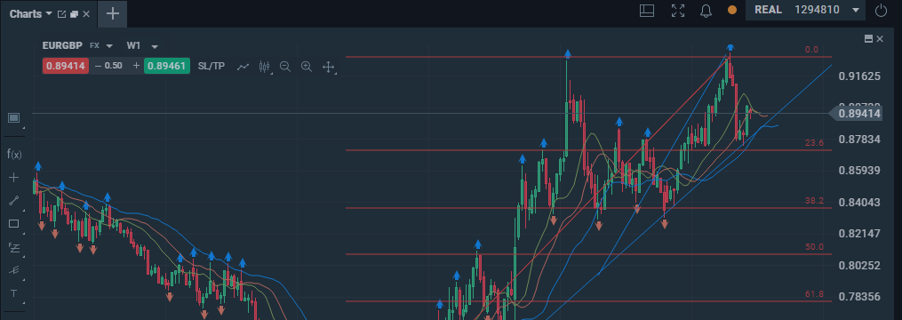Click the FX asset class label
The image size is (902, 320).
click(x=94, y=45)
